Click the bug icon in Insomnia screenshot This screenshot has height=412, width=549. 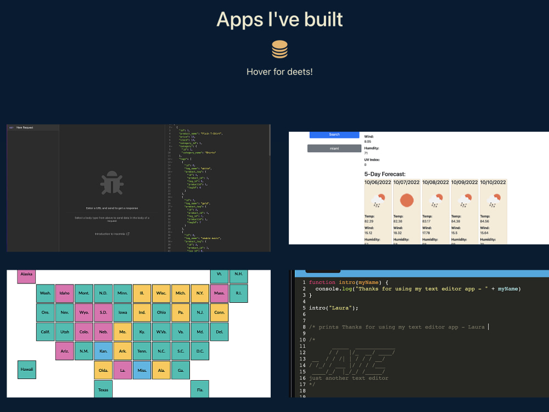pos(111,182)
